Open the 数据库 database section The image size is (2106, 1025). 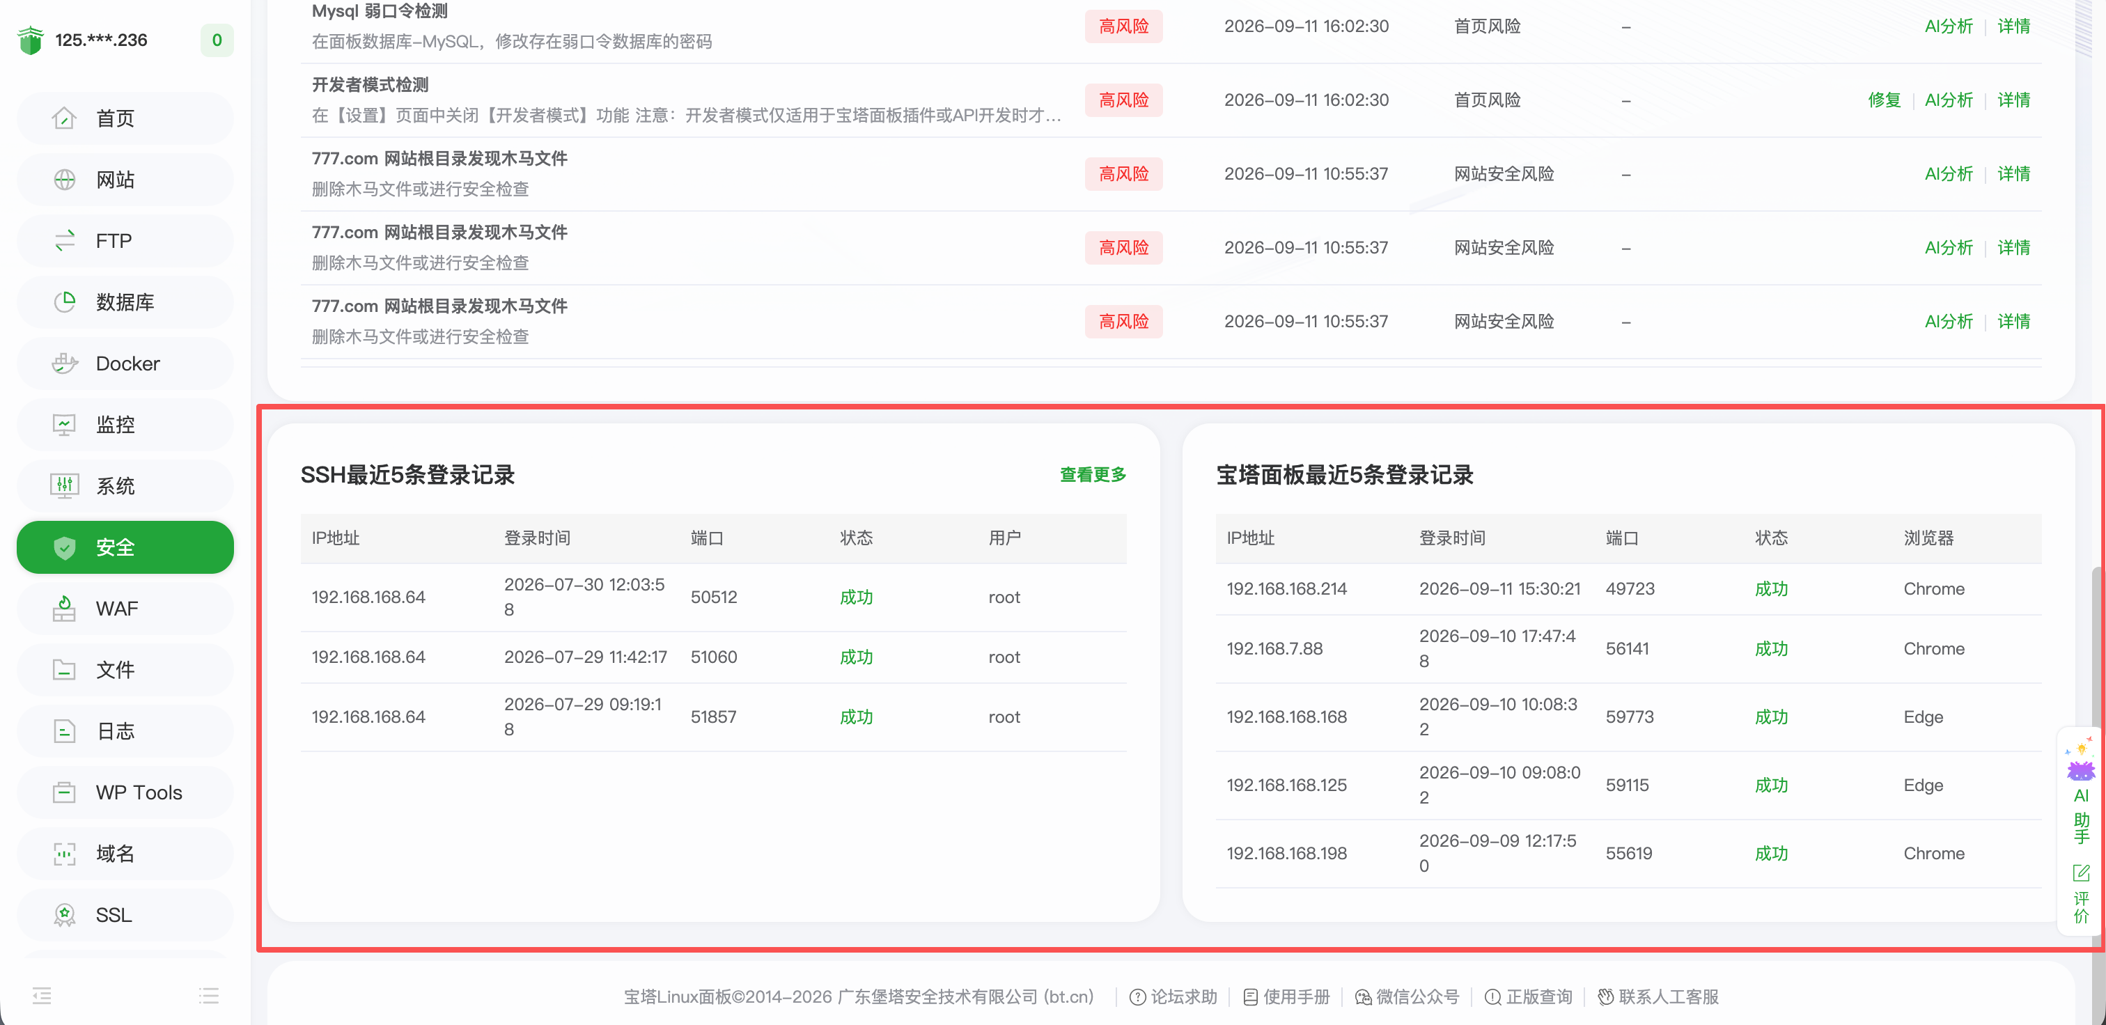click(x=124, y=302)
